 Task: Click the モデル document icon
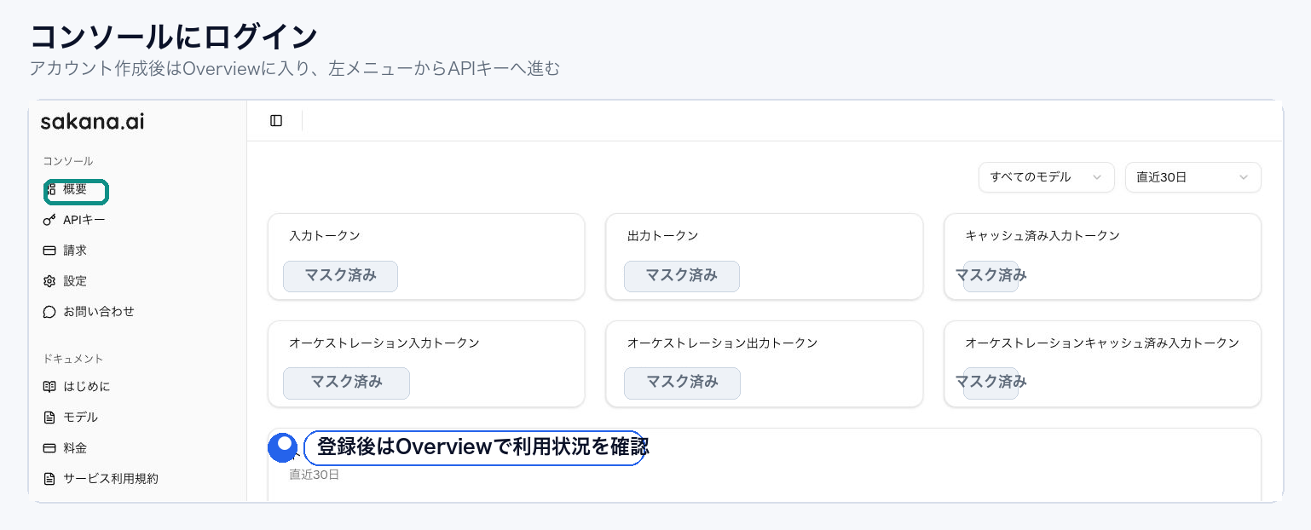click(x=49, y=418)
